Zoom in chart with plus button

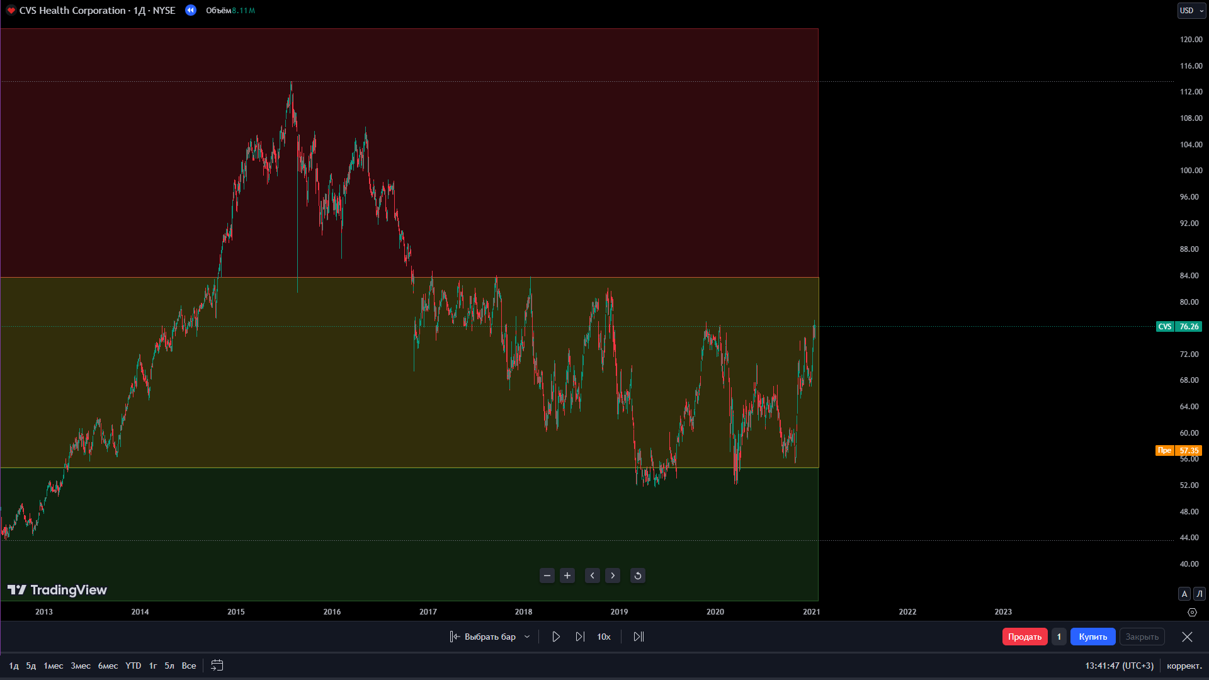(567, 575)
